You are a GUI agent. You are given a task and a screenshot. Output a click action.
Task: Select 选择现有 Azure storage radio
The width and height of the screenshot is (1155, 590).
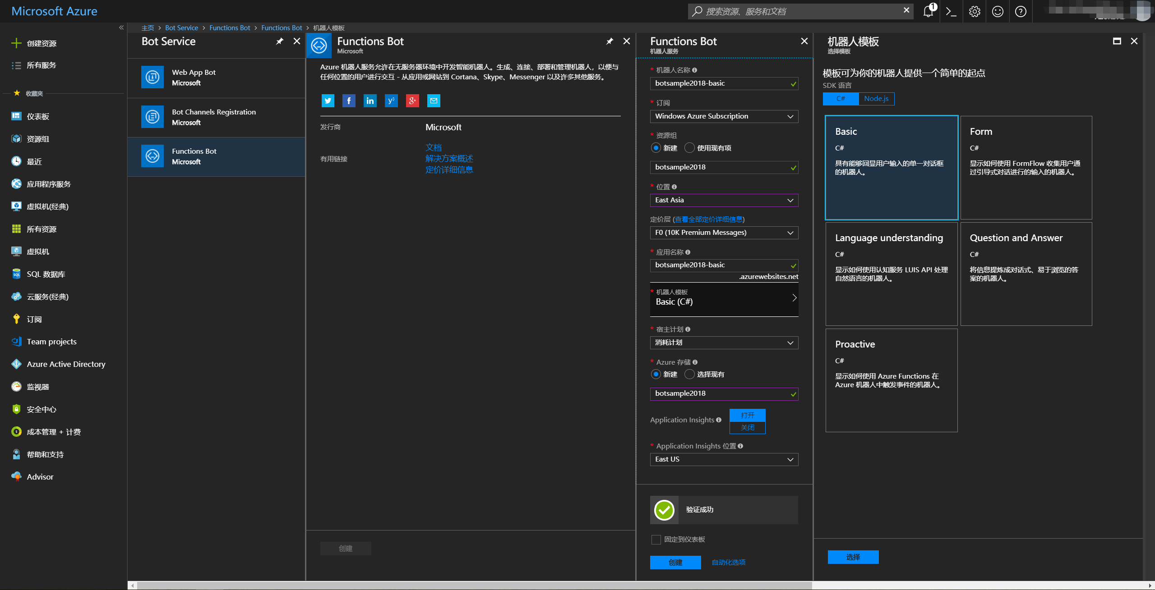click(689, 374)
